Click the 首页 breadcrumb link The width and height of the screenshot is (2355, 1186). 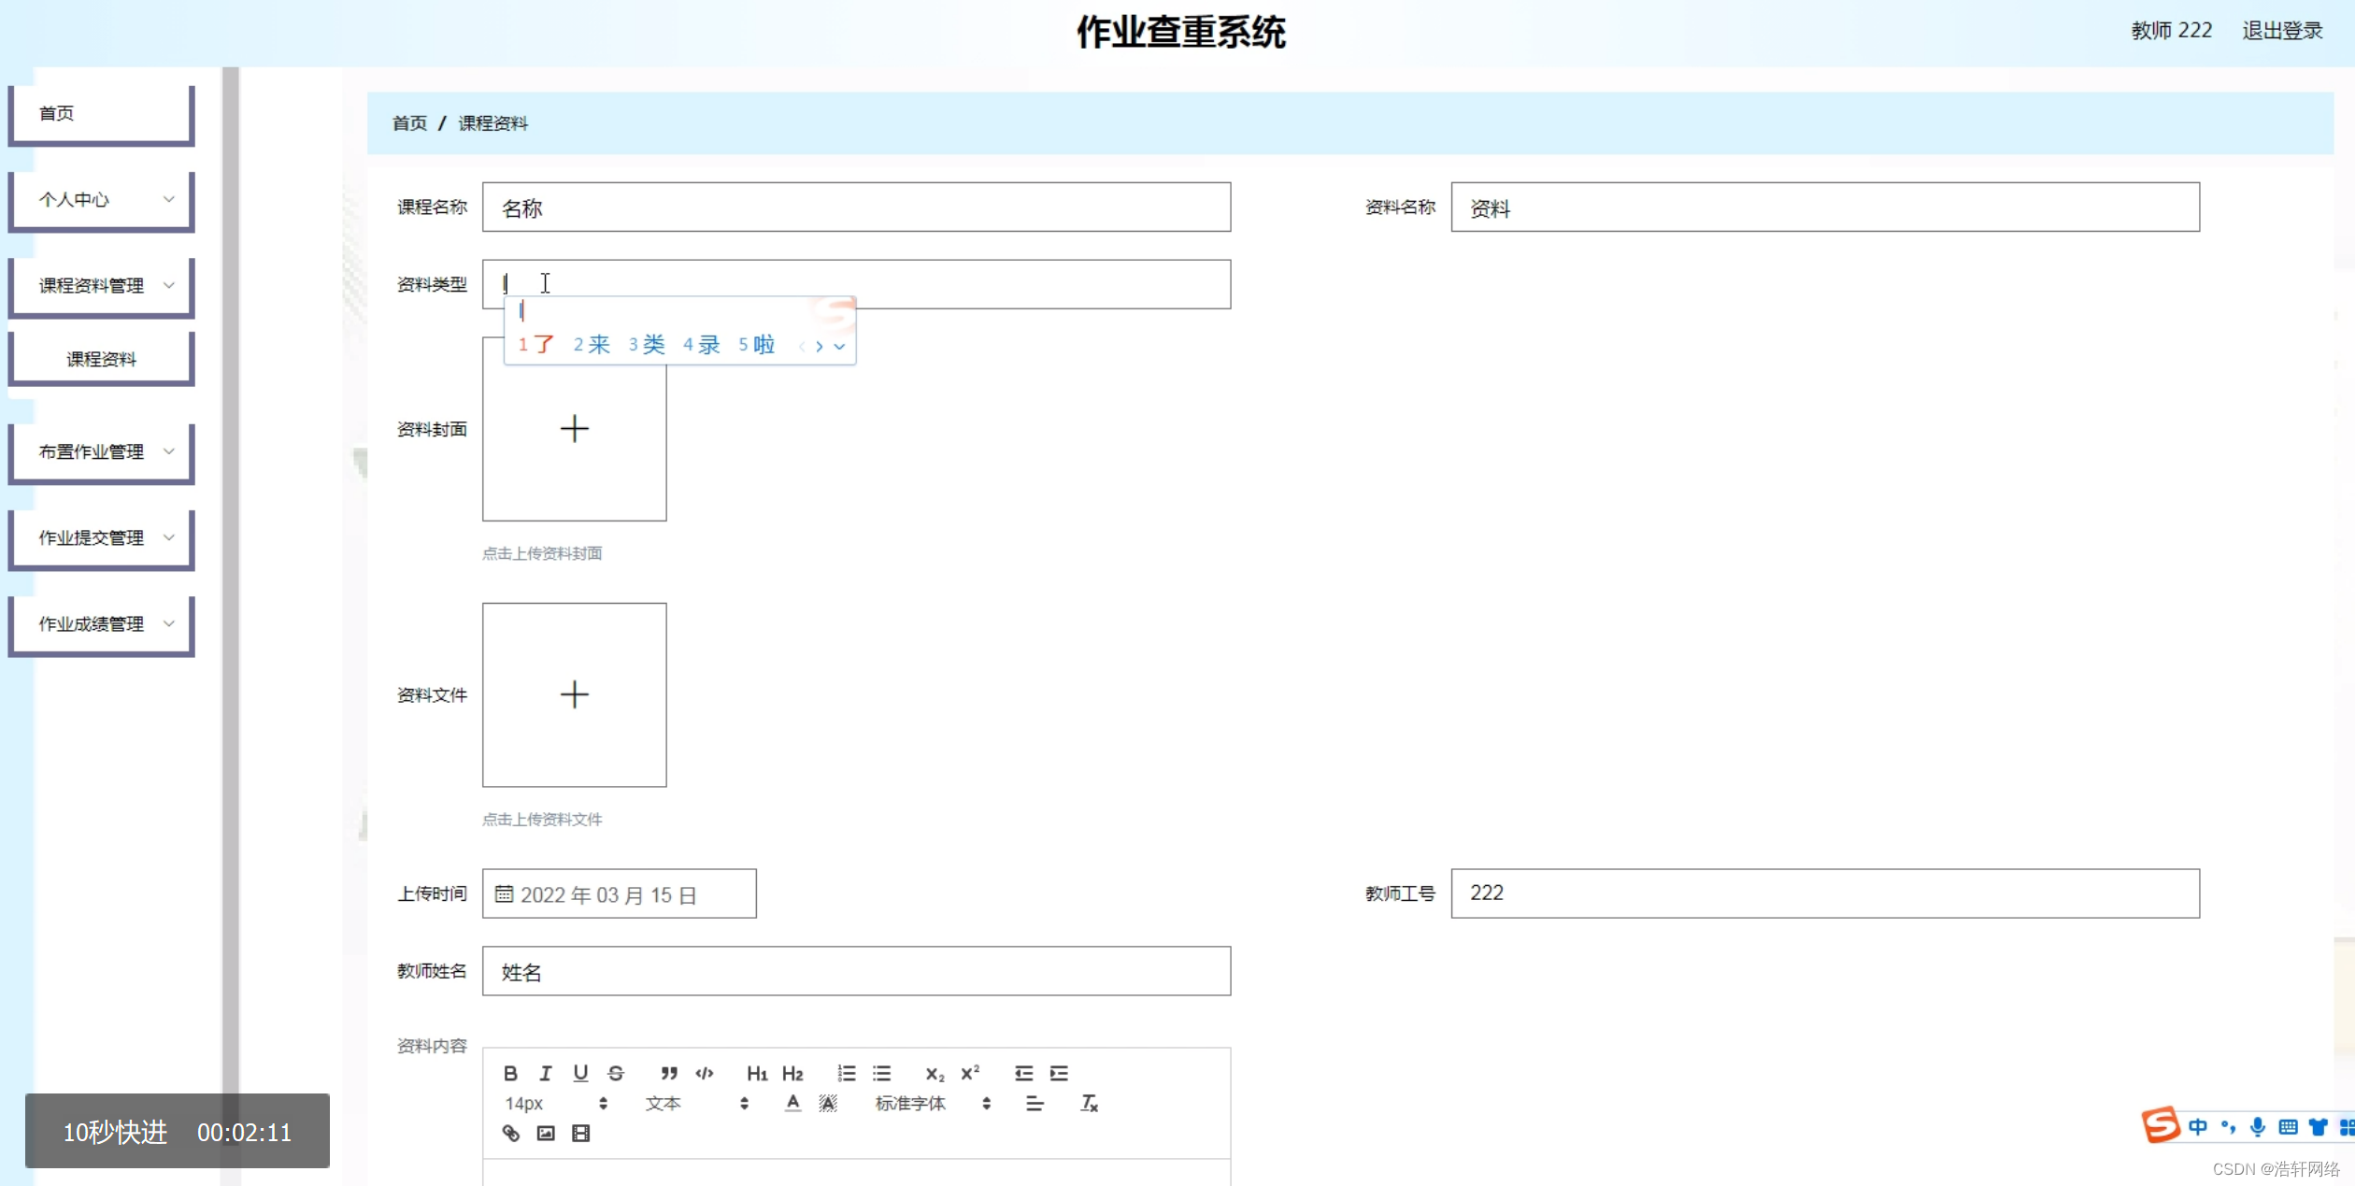click(x=409, y=123)
